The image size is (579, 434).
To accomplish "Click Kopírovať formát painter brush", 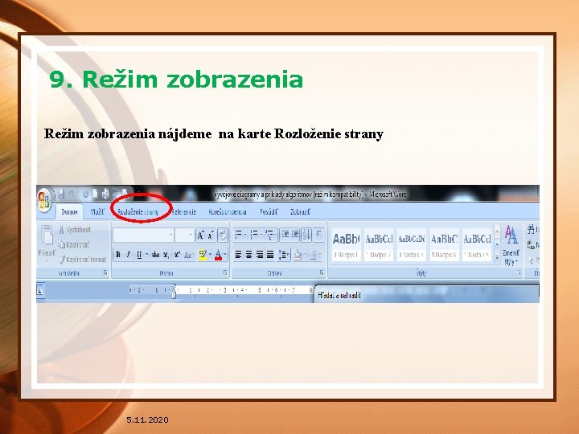I will point(82,260).
